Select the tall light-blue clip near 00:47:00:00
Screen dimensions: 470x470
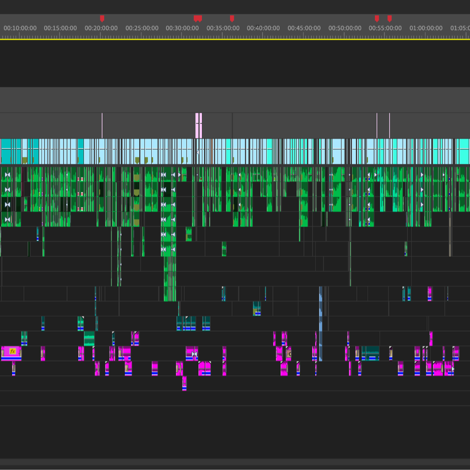pyautogui.click(x=321, y=324)
